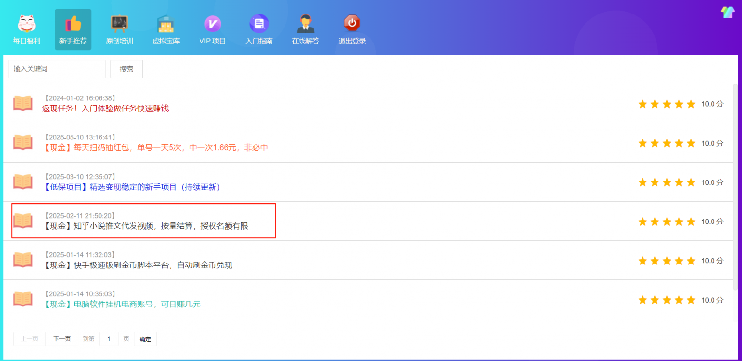Click into the 输入关键词 search field
The image size is (742, 361).
57,69
